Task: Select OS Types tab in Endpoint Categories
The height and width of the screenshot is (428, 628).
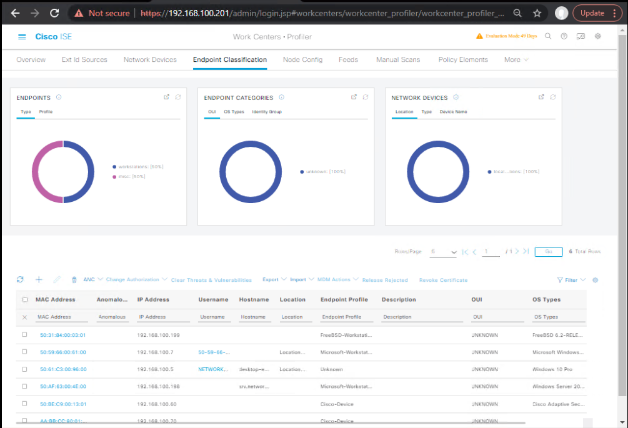Action: pos(234,112)
